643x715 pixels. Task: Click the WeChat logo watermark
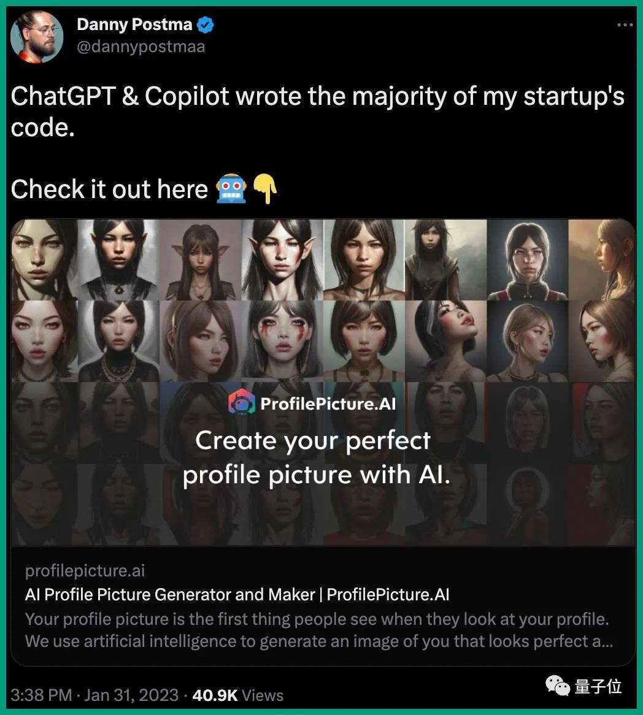tap(558, 686)
